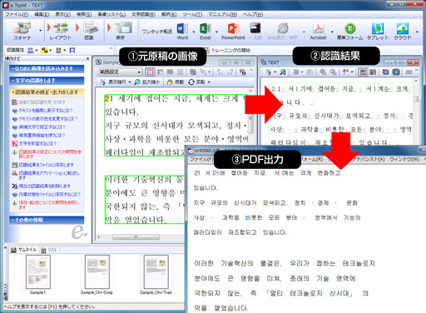This screenshot has height=313, width=426.
Task: Click the クラウド (Cloud) upload icon
Action: [x=403, y=32]
